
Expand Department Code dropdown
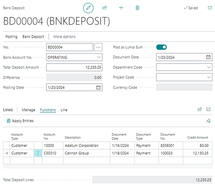point(209,67)
